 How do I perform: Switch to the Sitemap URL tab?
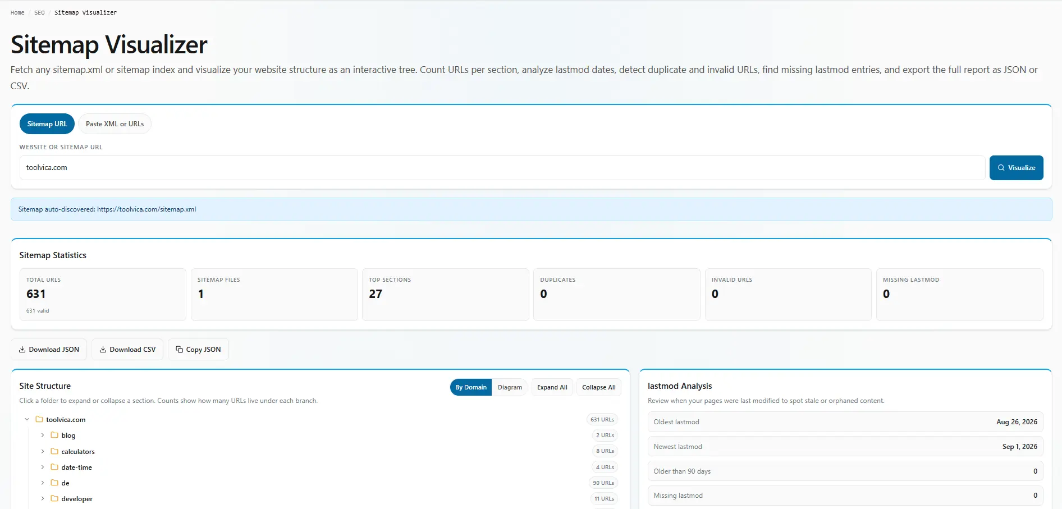[47, 124]
